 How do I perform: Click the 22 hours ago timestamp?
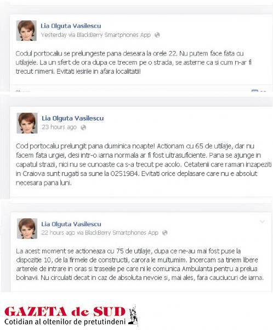(58, 233)
